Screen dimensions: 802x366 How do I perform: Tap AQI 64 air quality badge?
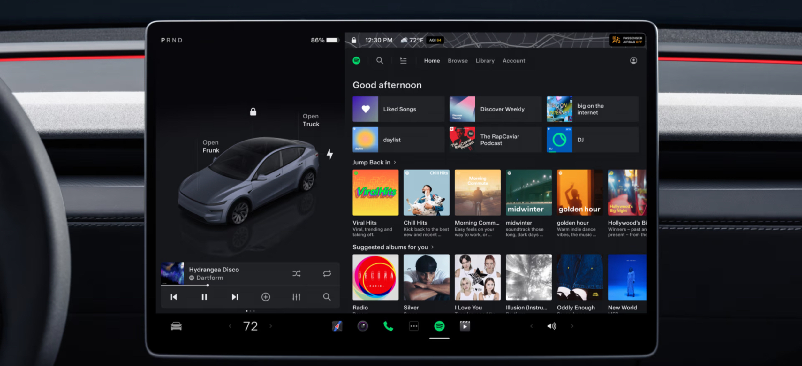coord(435,40)
